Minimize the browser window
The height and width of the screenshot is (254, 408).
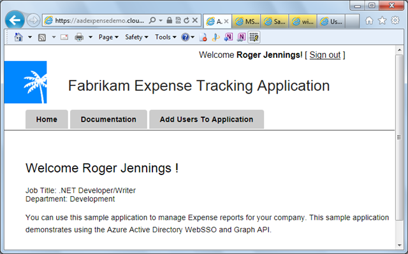click(358, 6)
